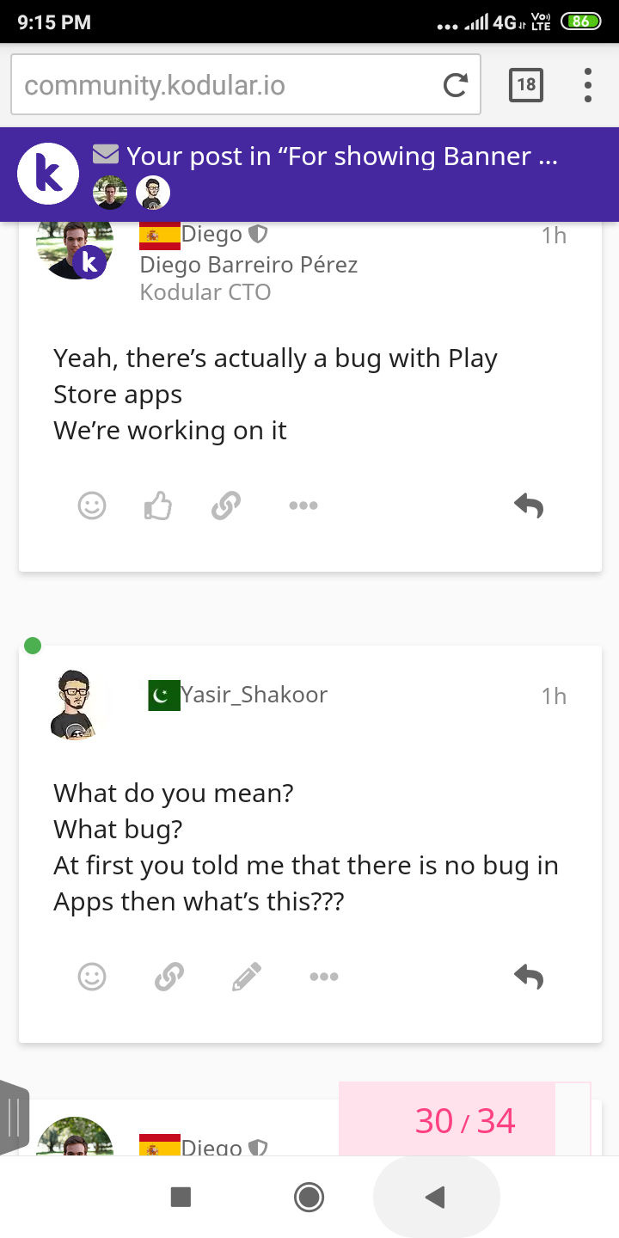
Task: Open the "Your post in For showing Banner" topic title
Action: coord(342,156)
